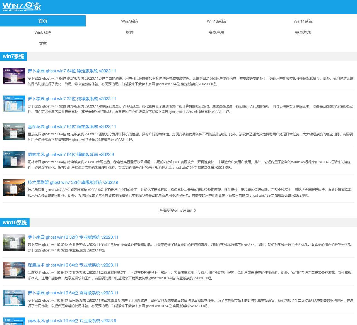Open 技术员联盟 win7 32位 旗舰版 thumbnail
Image resolution: width=357 pixels, height=325 pixels.
pyautogui.click(x=14, y=187)
